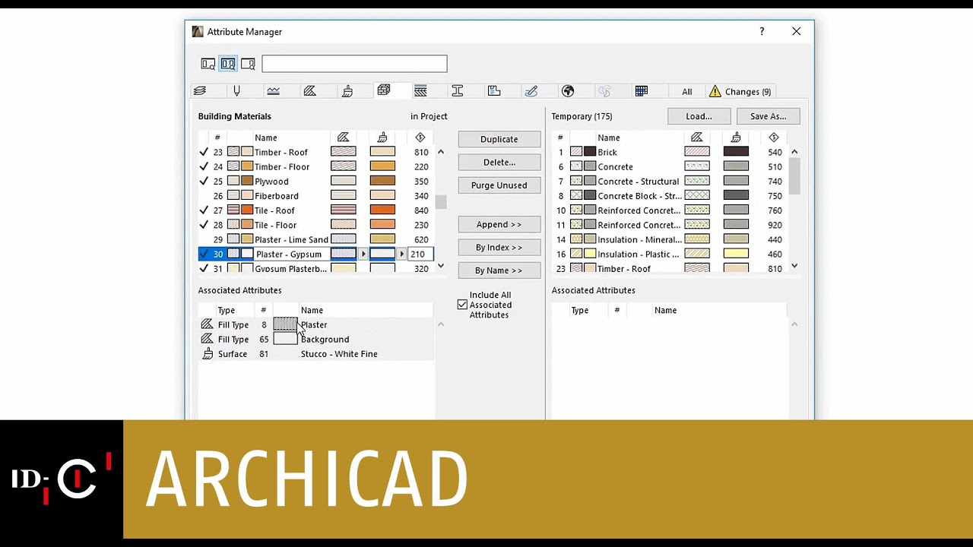Click Append >> button
The height and width of the screenshot is (547, 973).
pyautogui.click(x=499, y=224)
